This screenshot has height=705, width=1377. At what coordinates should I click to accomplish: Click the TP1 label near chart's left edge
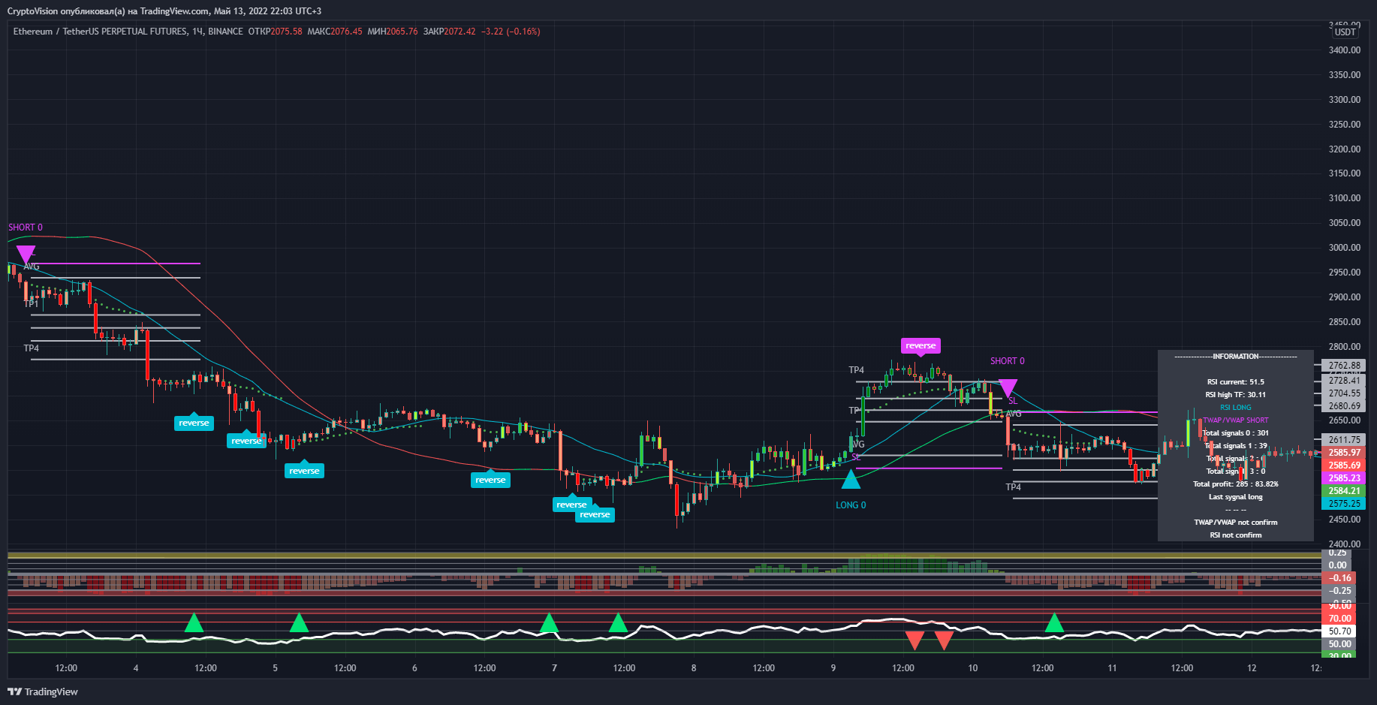[31, 304]
